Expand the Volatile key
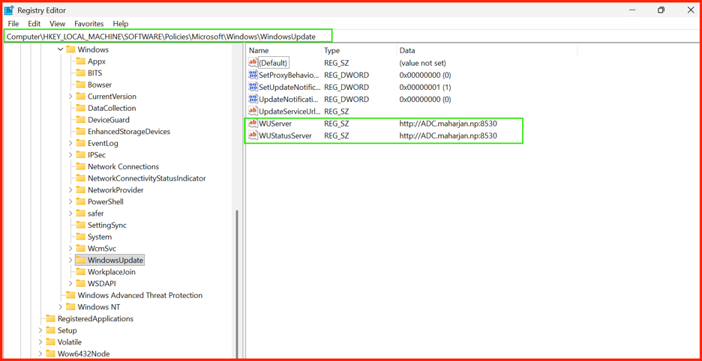This screenshot has height=361, width=702. 40,342
